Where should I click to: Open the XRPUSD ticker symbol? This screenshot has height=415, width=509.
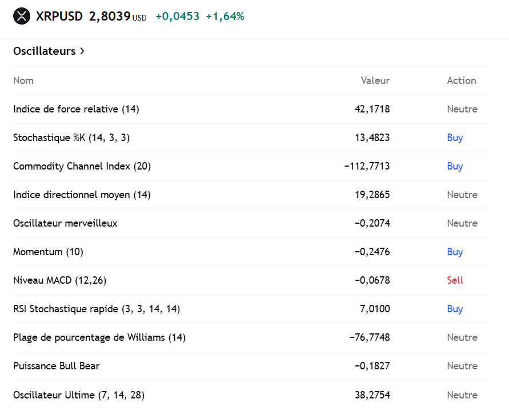(x=59, y=17)
